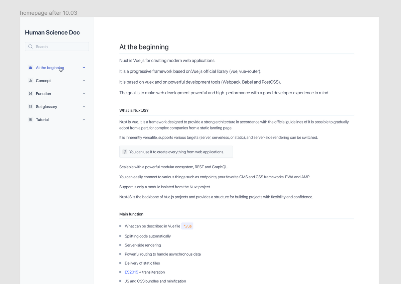The image size is (401, 284).
Task: Expand the Tutorial section chevron
Action: [84, 120]
